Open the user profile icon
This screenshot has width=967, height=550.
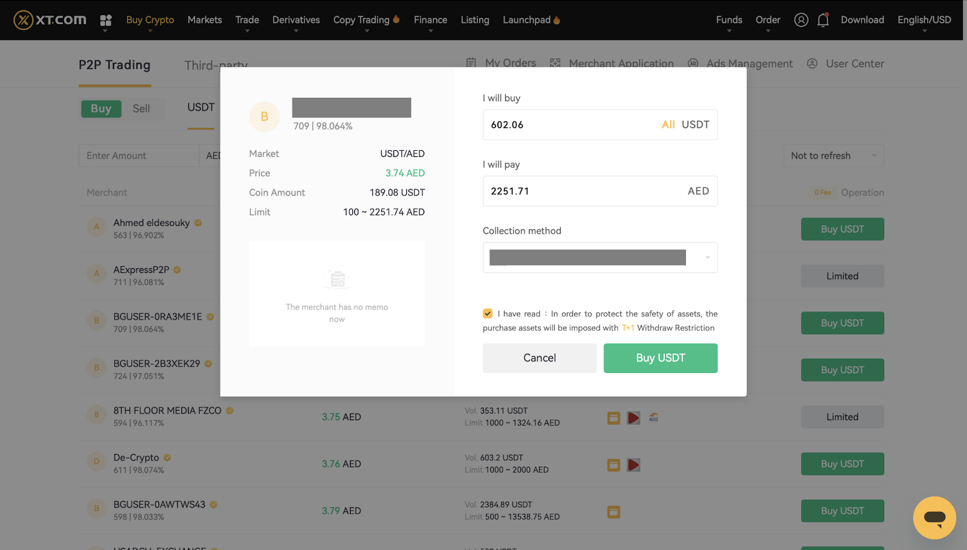click(x=801, y=20)
